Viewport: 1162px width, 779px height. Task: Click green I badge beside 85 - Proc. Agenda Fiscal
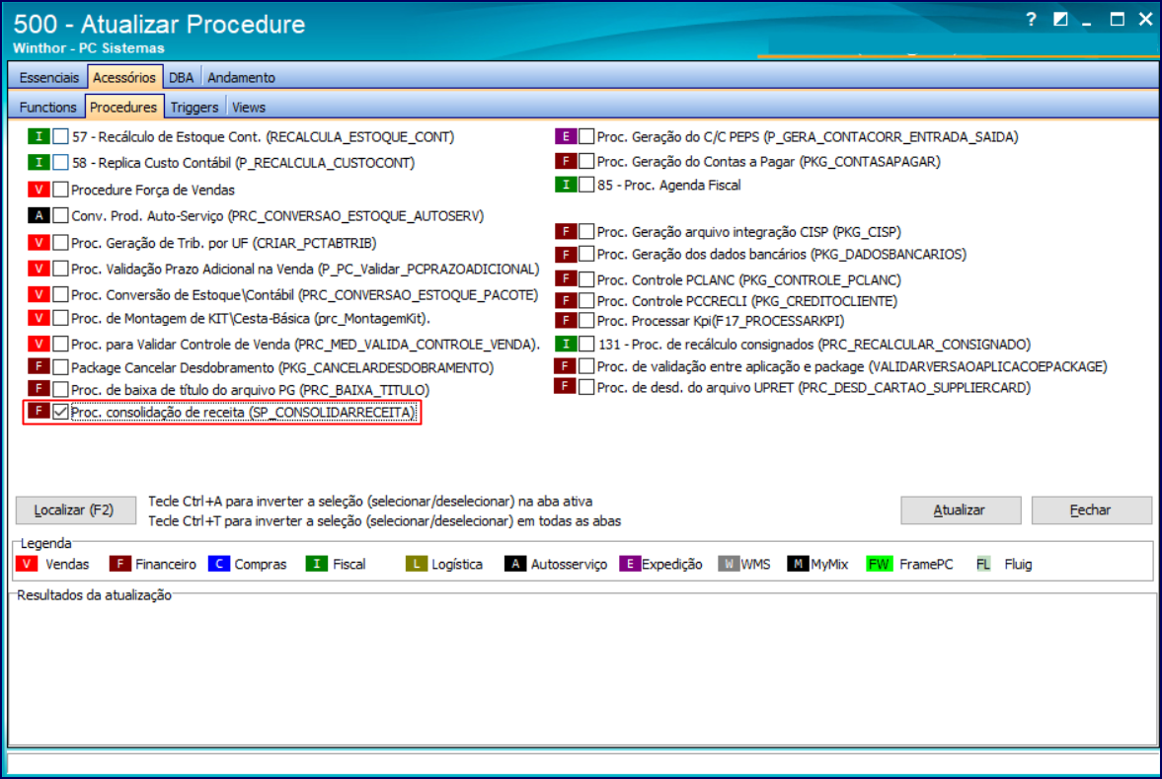tap(566, 185)
